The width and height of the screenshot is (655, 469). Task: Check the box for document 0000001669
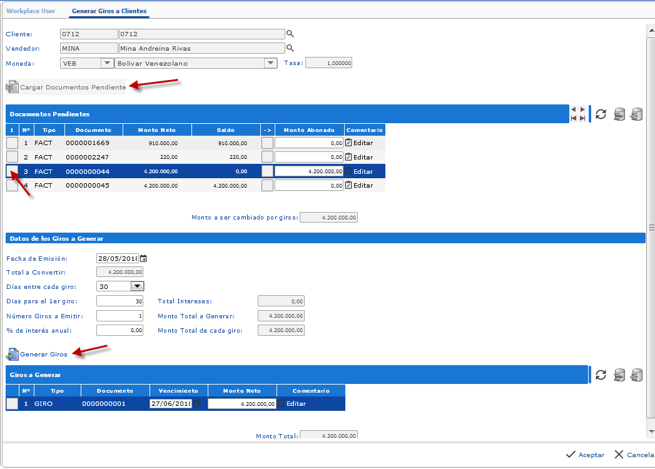pos(12,143)
